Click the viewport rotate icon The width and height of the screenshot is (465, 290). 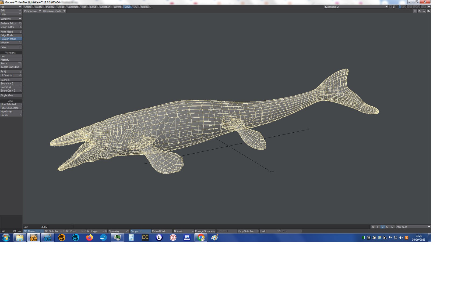click(x=420, y=11)
